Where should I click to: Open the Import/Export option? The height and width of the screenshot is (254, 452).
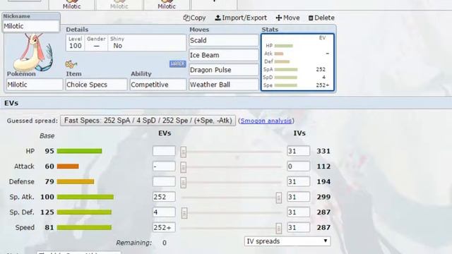click(x=241, y=18)
